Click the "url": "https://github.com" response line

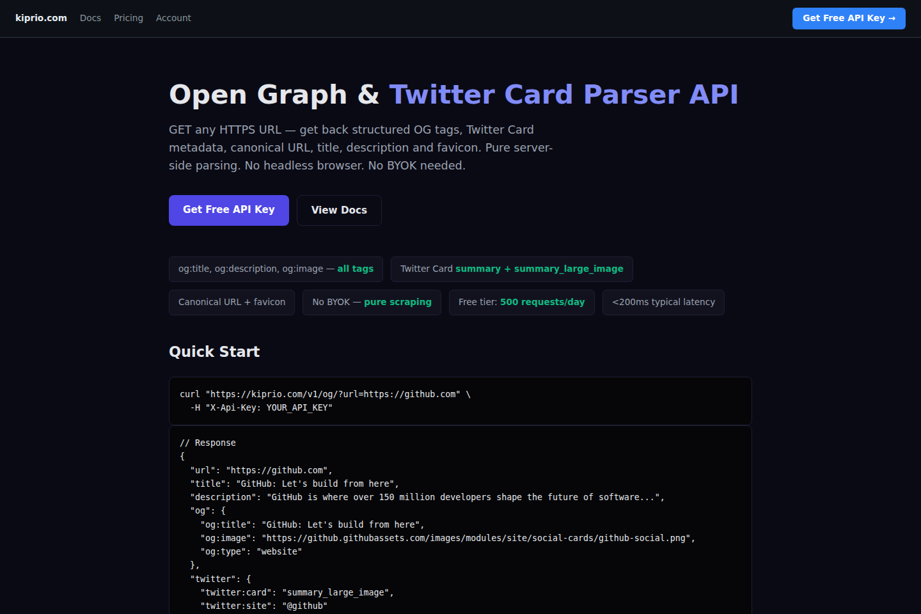coord(261,471)
